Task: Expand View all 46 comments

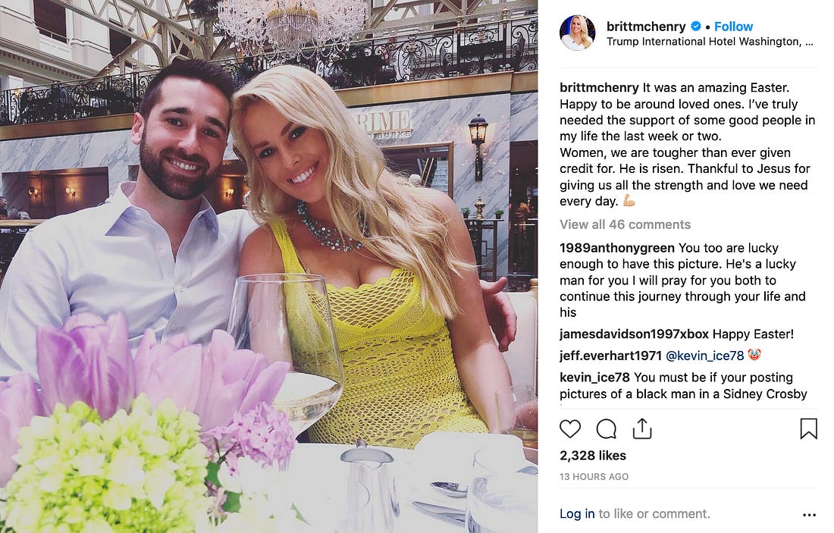Action: coord(625,224)
